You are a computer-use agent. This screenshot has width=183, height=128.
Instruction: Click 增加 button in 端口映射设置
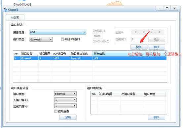point(68,117)
